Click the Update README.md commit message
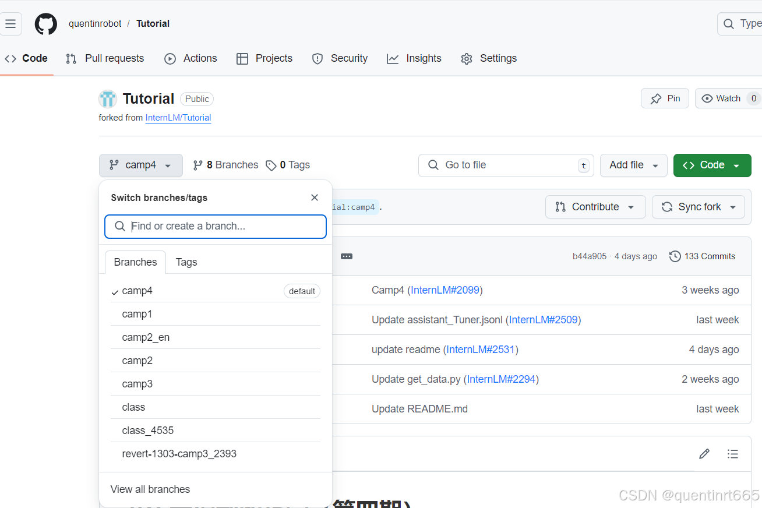 click(419, 409)
